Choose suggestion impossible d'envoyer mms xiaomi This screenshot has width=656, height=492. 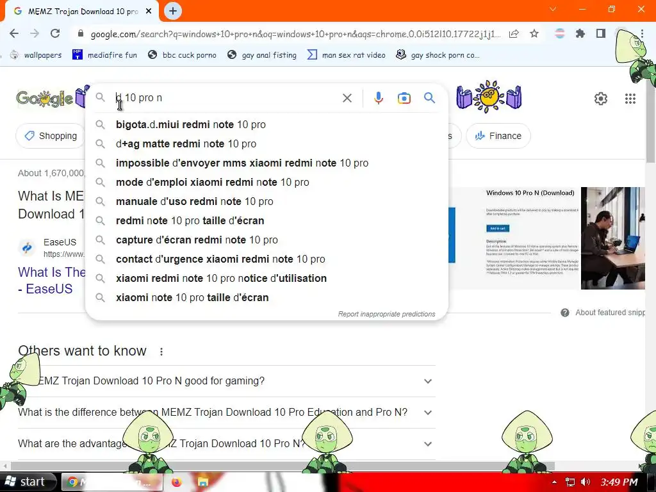click(266, 163)
